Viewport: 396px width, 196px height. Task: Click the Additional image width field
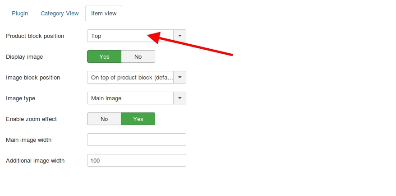[137, 160]
